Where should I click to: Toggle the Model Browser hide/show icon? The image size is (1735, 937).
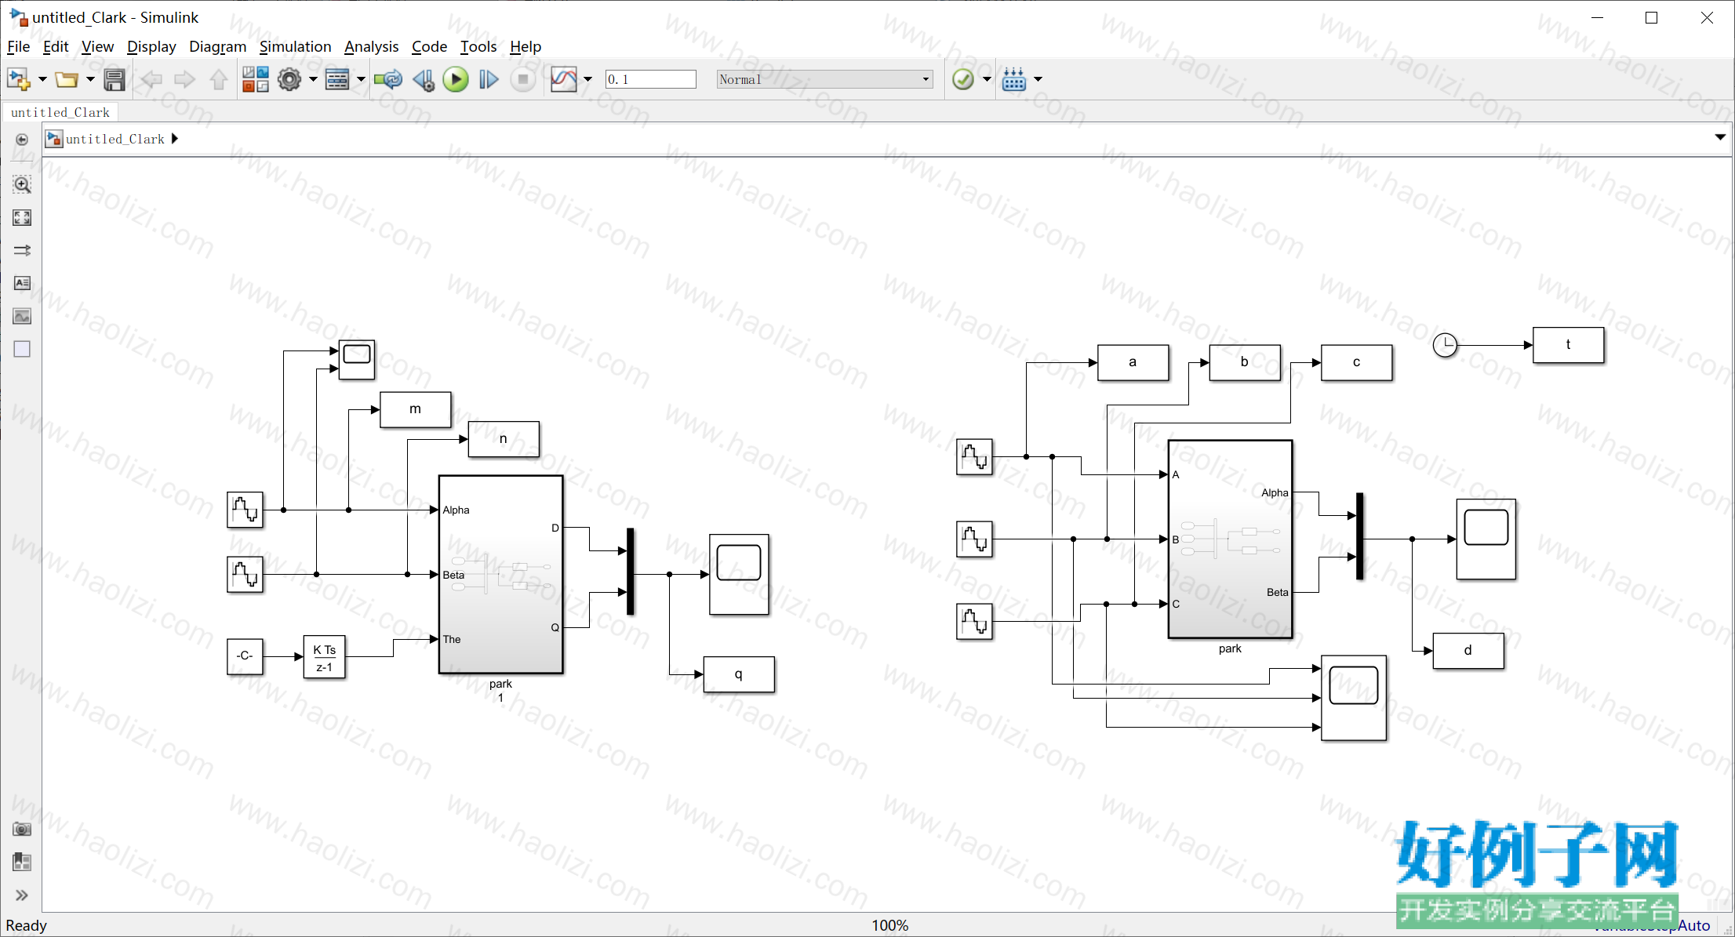coord(22,140)
